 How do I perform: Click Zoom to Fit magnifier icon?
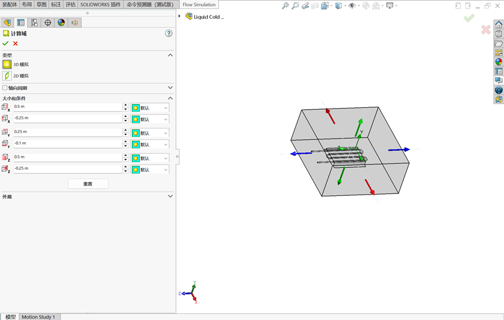285,5
